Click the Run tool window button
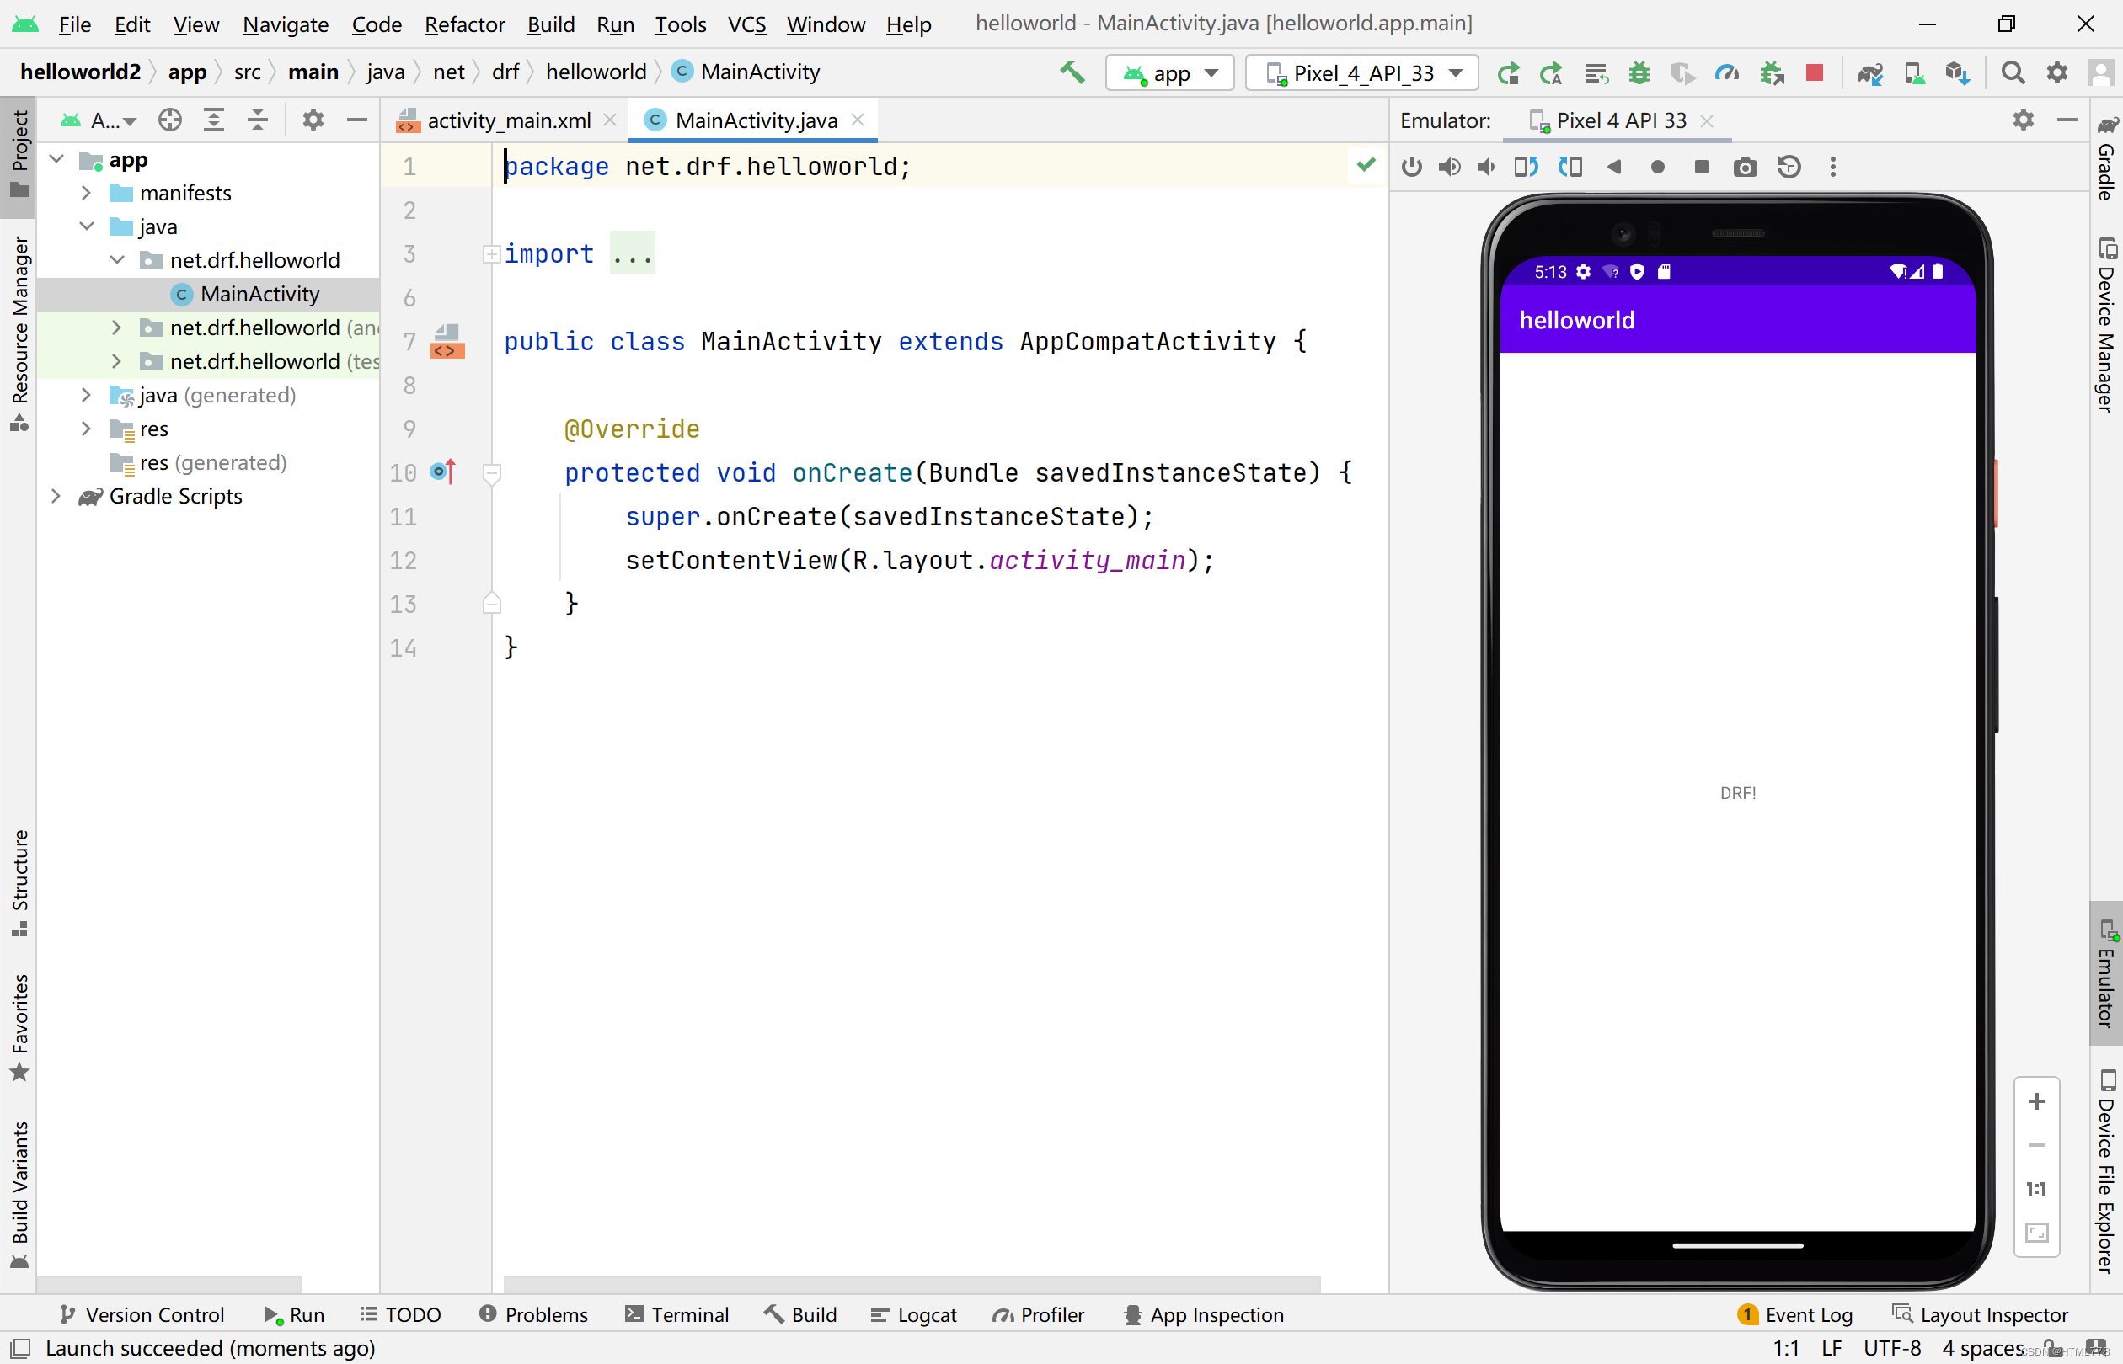The width and height of the screenshot is (2123, 1364). [x=294, y=1314]
